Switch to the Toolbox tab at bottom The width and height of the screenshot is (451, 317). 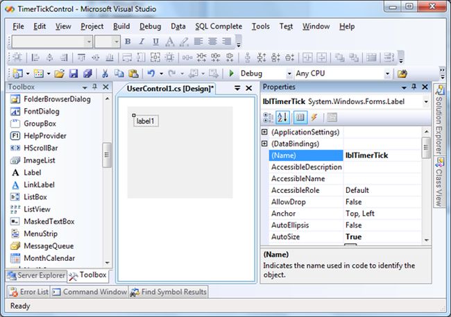(88, 275)
